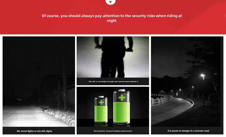Click the distant headlights in the dark road photo
Viewport: 226px width, 137px height.
(x=19, y=99)
